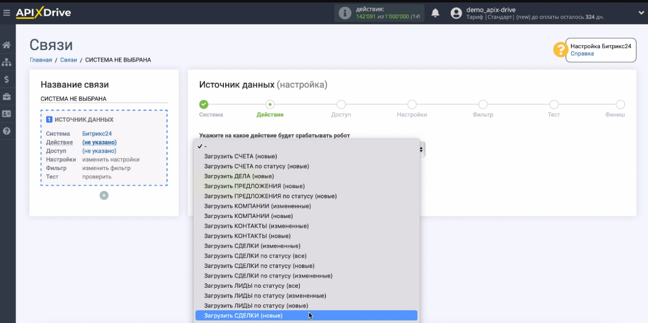Screen dimensions: 648x323
Task: Select Загрузить СДЕЛКИ по статусу (все)
Action: coord(306,256)
